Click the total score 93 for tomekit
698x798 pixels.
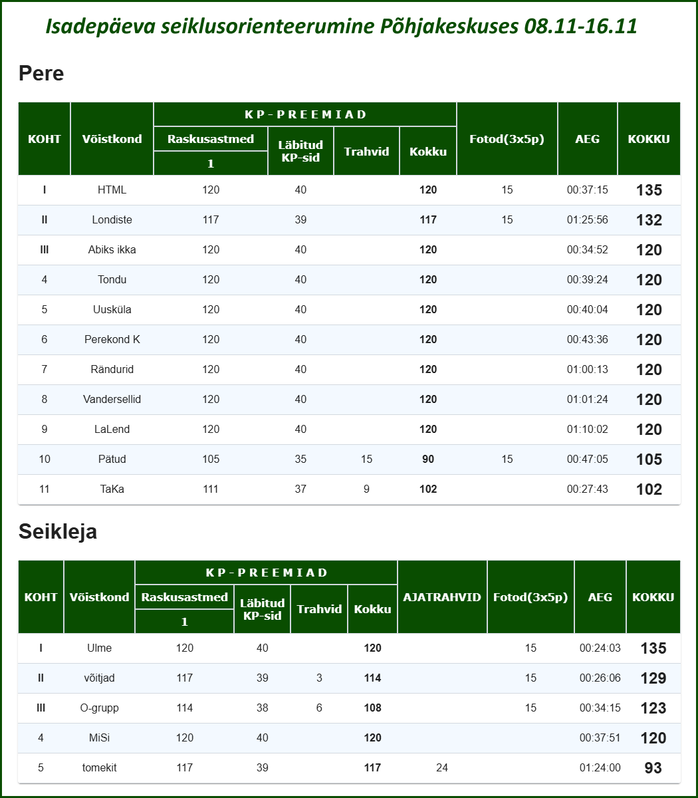[653, 768]
